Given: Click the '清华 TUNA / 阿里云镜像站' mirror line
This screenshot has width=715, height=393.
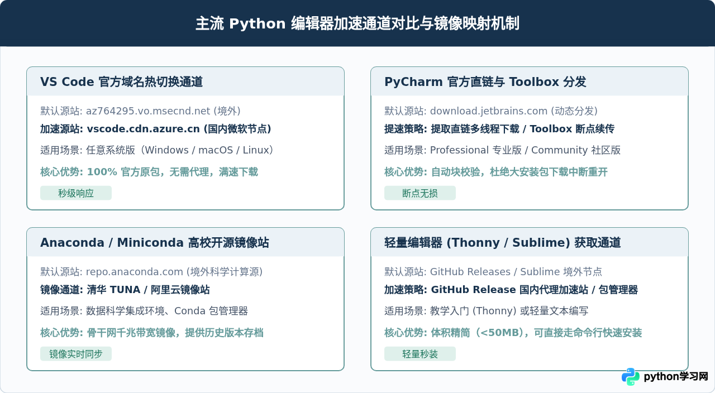Looking at the screenshot, I should coord(125,290).
